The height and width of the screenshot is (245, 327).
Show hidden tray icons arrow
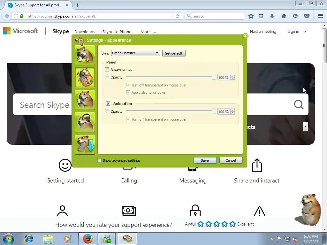coord(271,239)
